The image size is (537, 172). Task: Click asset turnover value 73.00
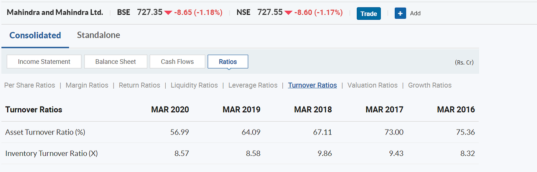click(394, 132)
